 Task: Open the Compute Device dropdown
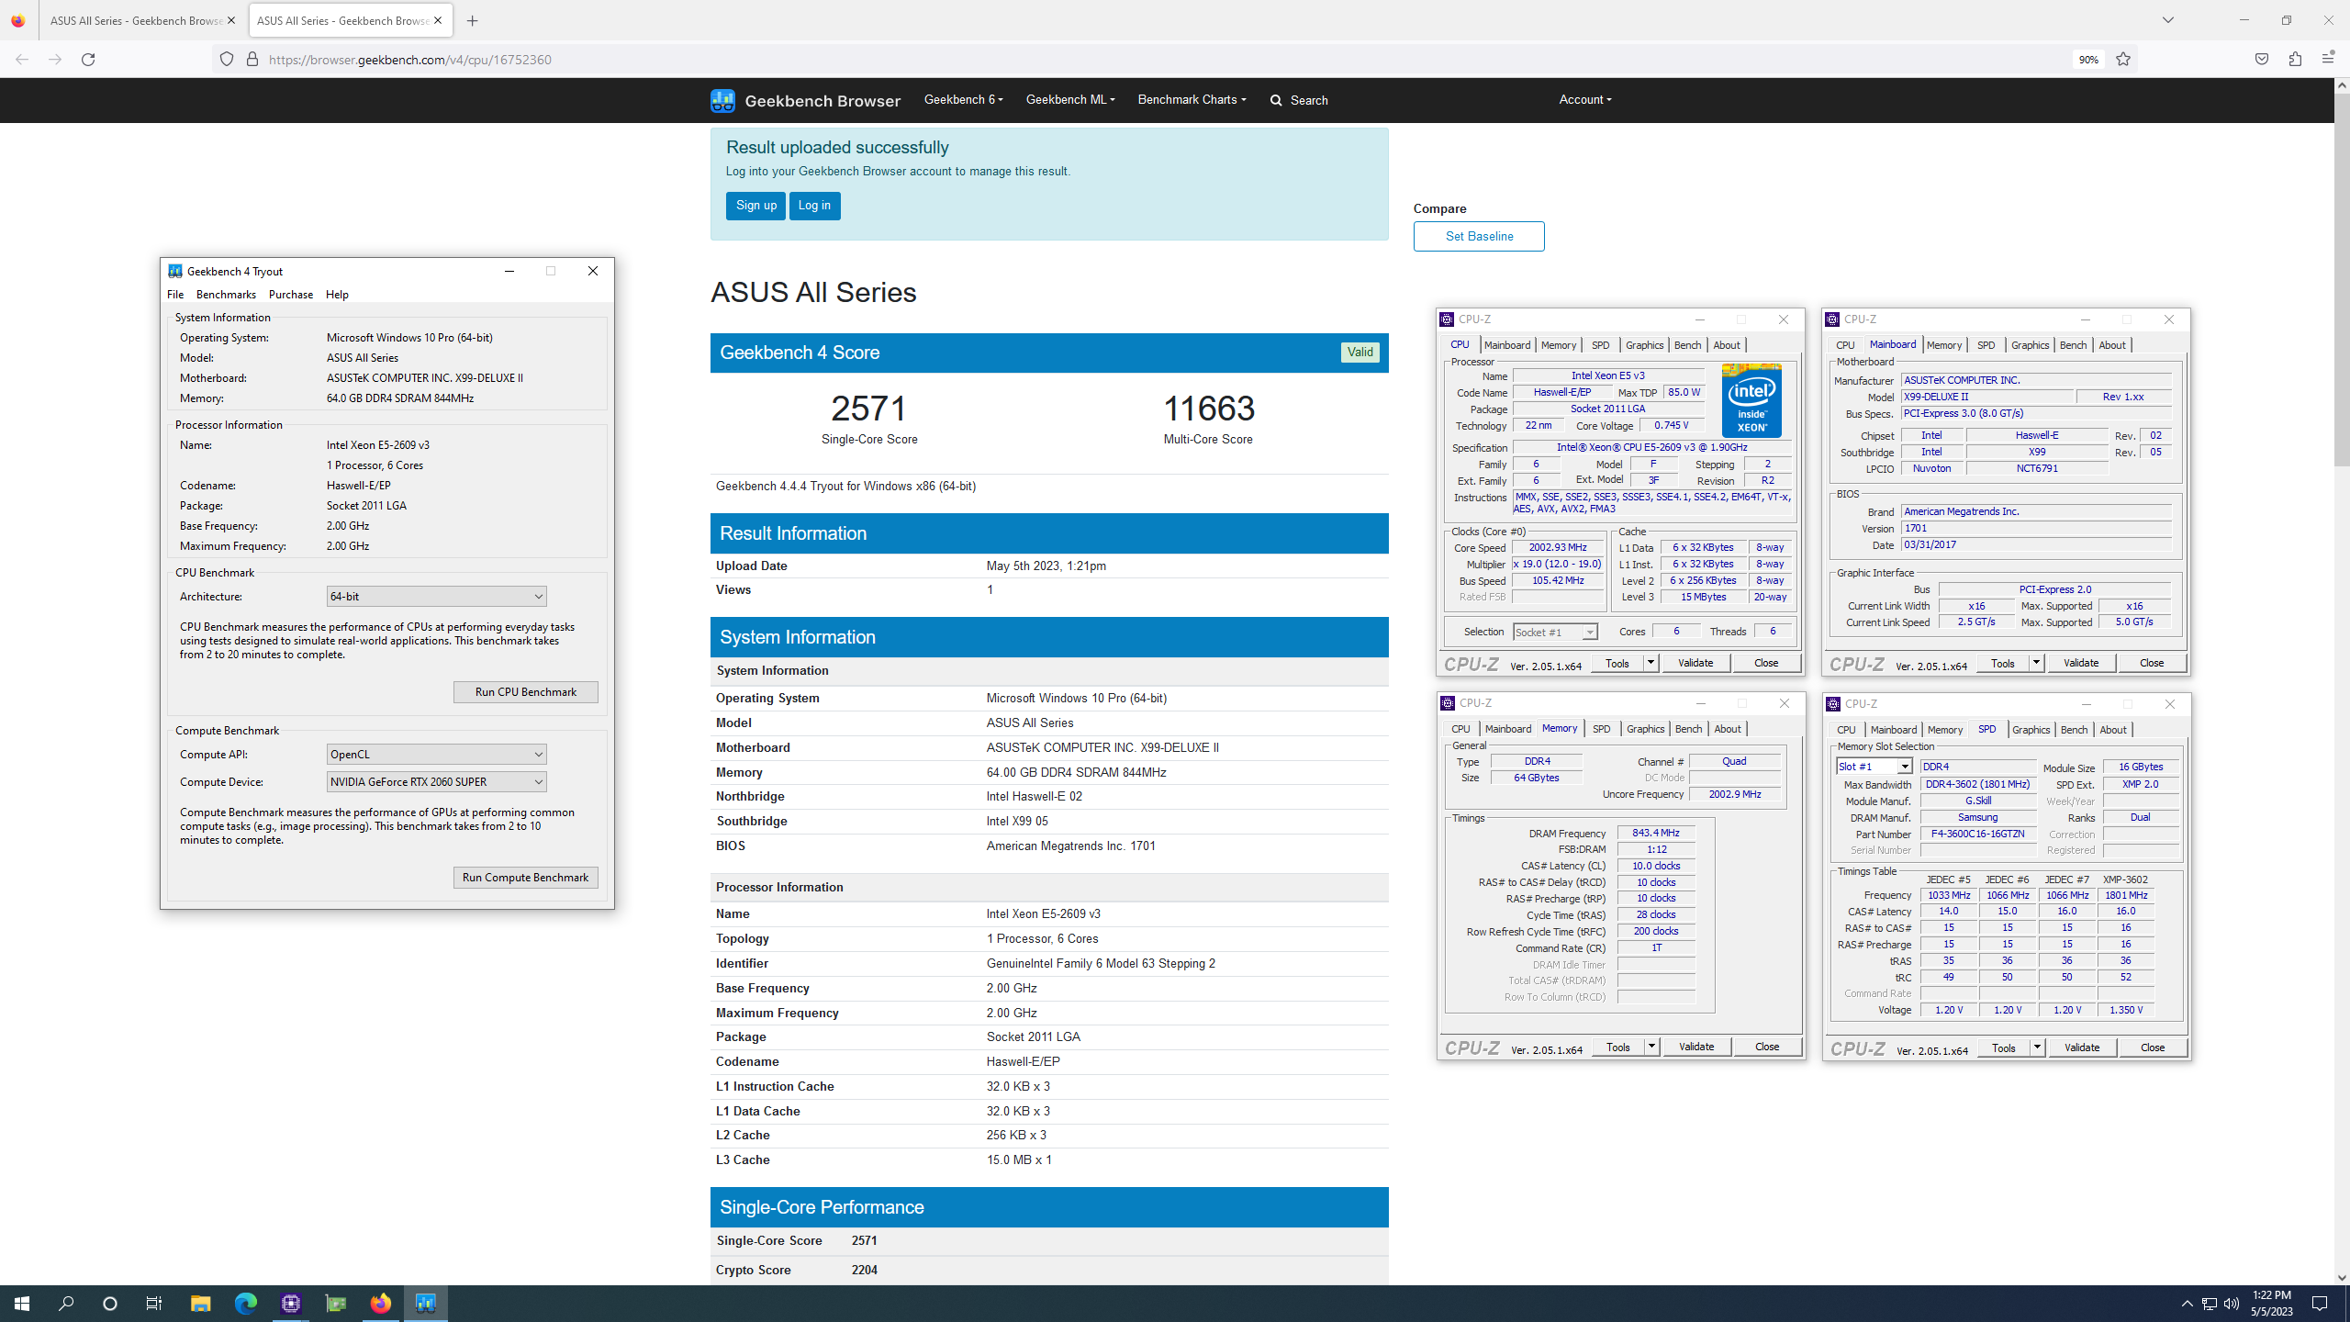[436, 782]
